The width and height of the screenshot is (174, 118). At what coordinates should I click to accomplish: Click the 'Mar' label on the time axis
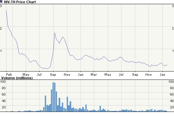(x=94, y=75)
